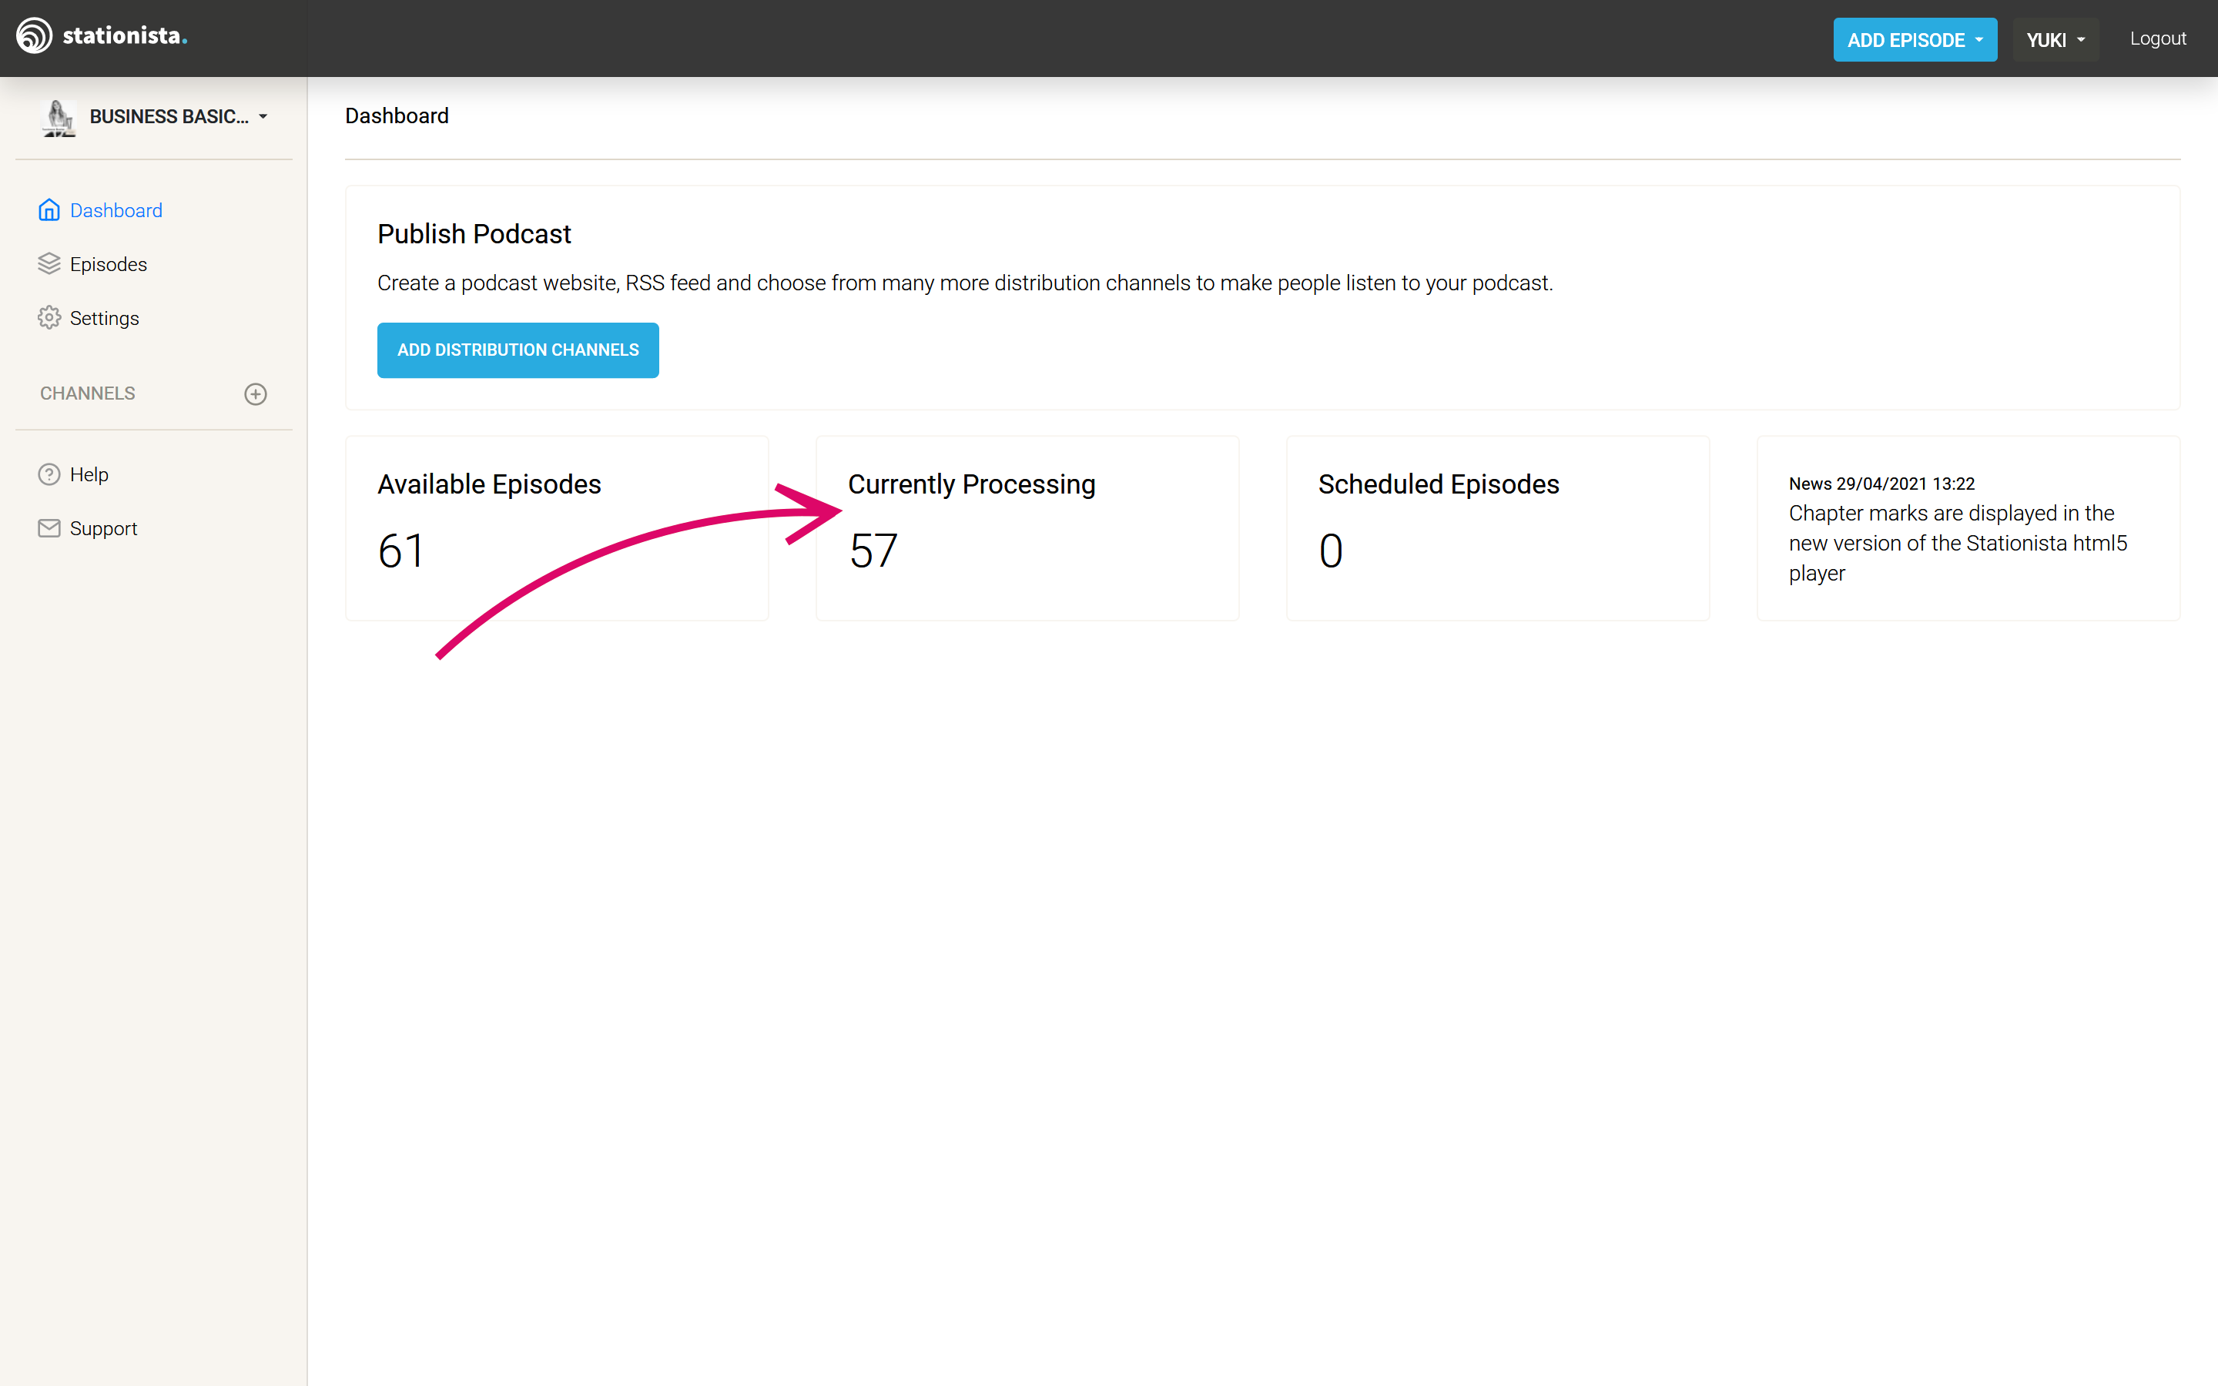
Task: Click the stationista brand name text
Action: click(x=125, y=35)
